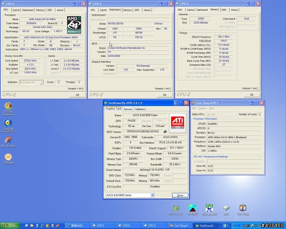Switch to CPU tab in Mainboard CPU-Z window
Image resolution: width=286 pixels, height=229 pixels.
click(93, 10)
